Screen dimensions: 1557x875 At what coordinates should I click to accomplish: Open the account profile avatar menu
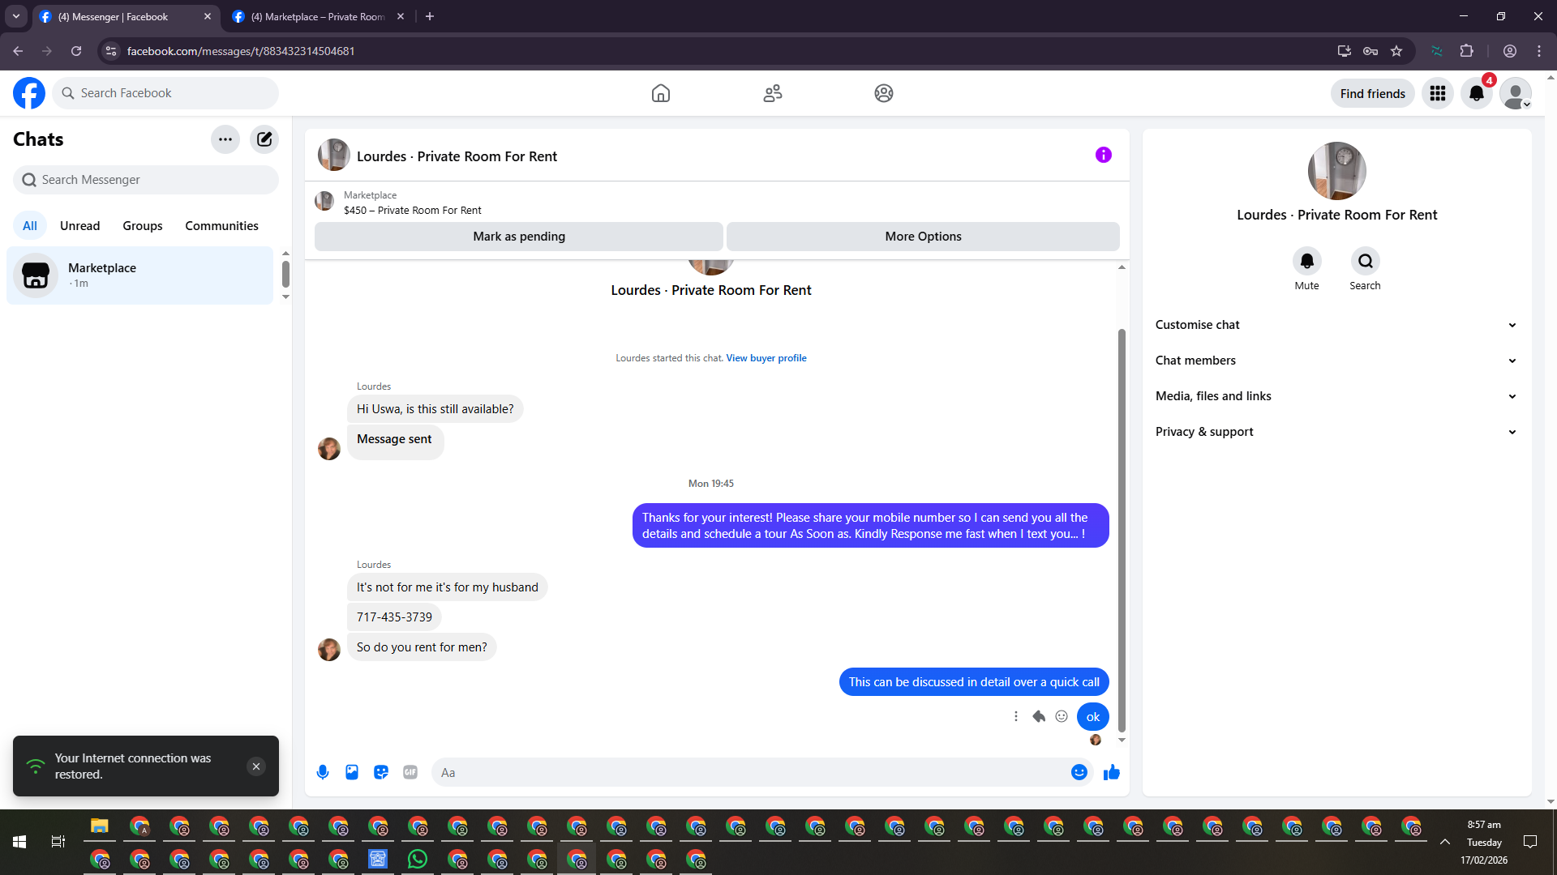(1516, 93)
